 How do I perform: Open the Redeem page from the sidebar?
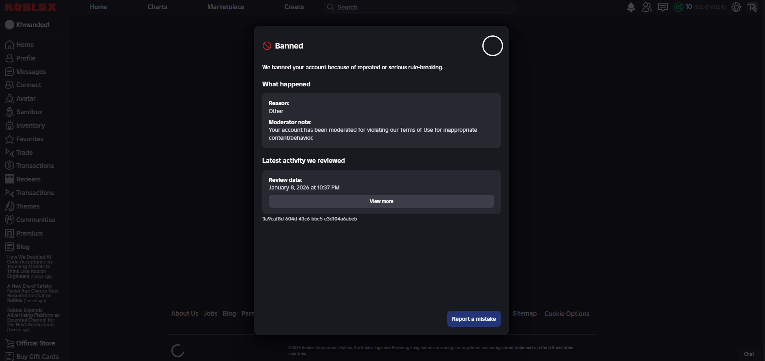pos(10,179)
